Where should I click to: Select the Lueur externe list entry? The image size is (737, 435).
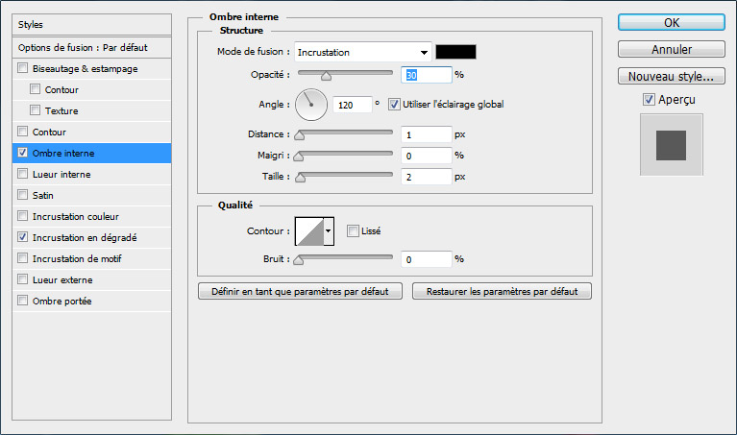pos(91,280)
